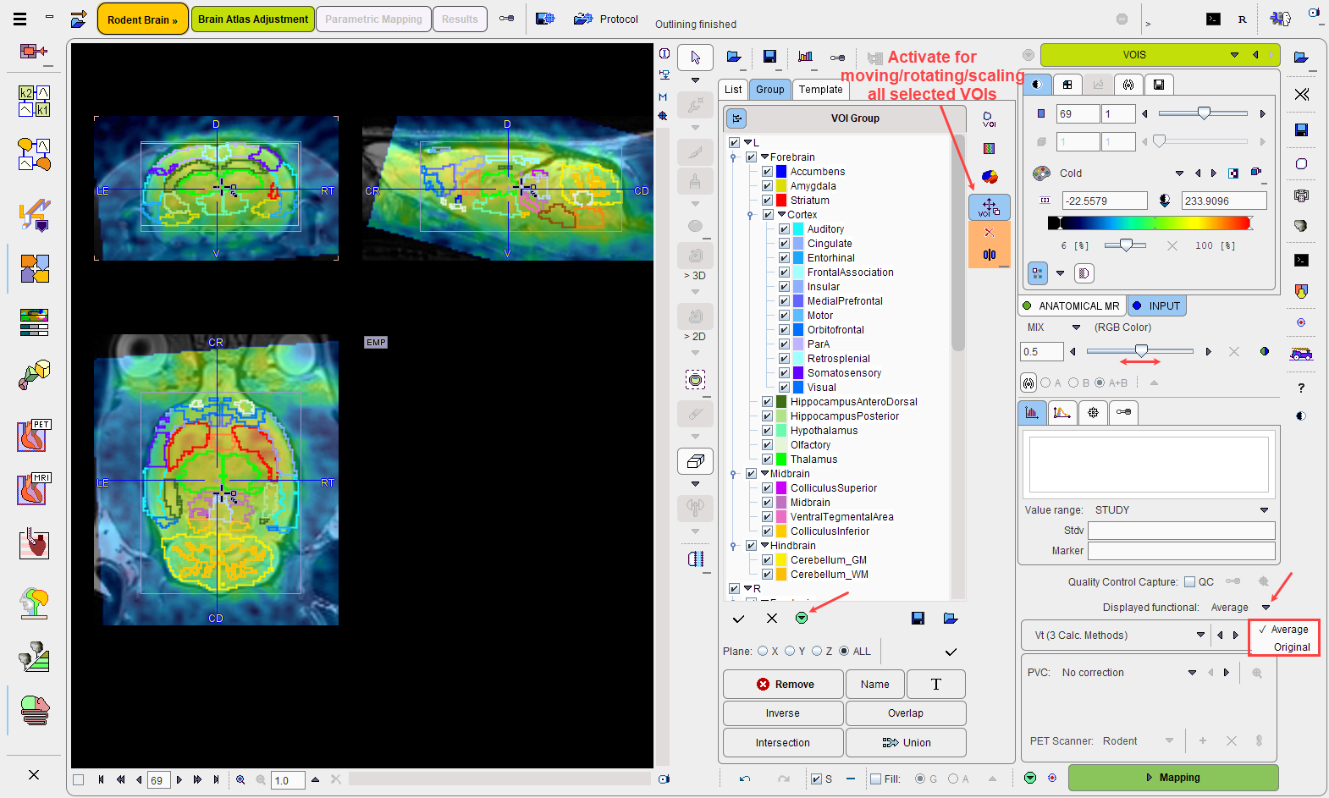This screenshot has width=1329, height=798.
Task: Click the Remove button
Action: coord(783,685)
